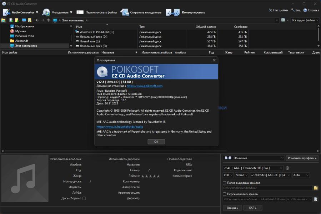Click the info icon beside codec dropdown
This screenshot has height=214, width=321.
click(x=287, y=168)
